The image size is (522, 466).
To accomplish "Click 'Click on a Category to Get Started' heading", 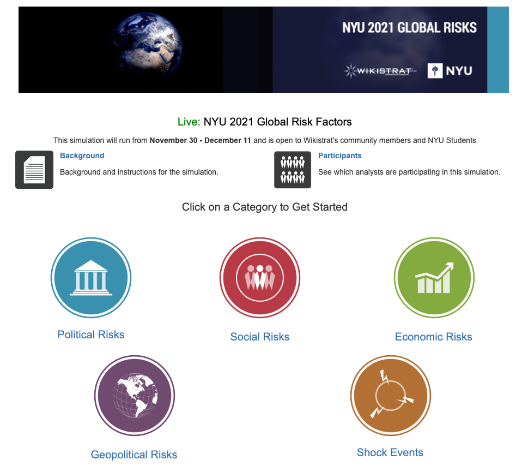I will pos(265,207).
